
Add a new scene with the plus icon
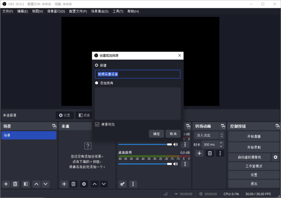click(x=6, y=184)
